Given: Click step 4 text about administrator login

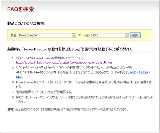Looking at the screenshot, I should (x=44, y=92).
